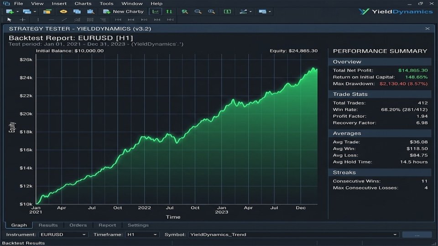The width and height of the screenshot is (438, 246).
Task: Select the trendline drawing tool
Action: click(x=64, y=20)
